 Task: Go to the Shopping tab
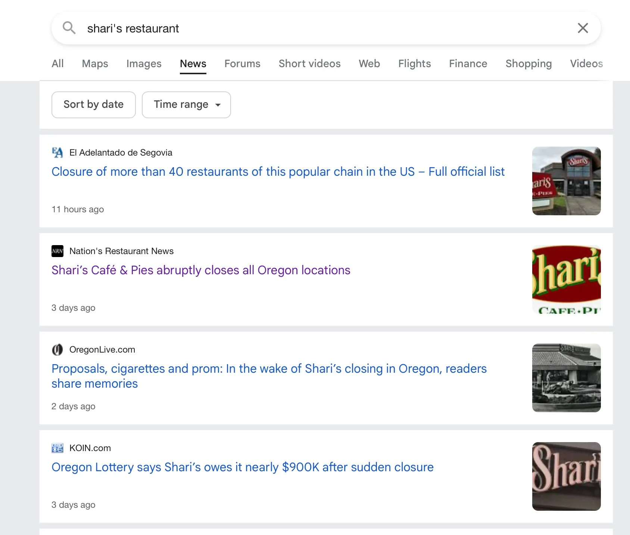[528, 64]
